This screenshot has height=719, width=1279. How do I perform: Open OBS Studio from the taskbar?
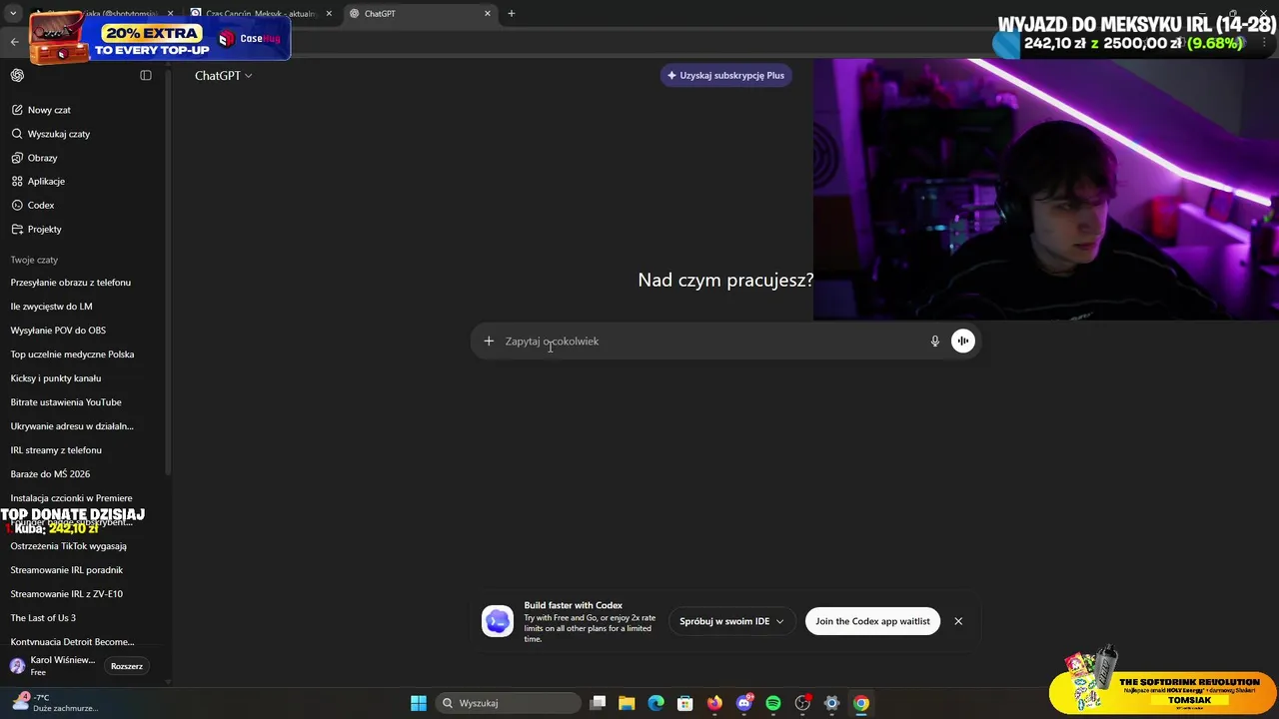click(802, 703)
